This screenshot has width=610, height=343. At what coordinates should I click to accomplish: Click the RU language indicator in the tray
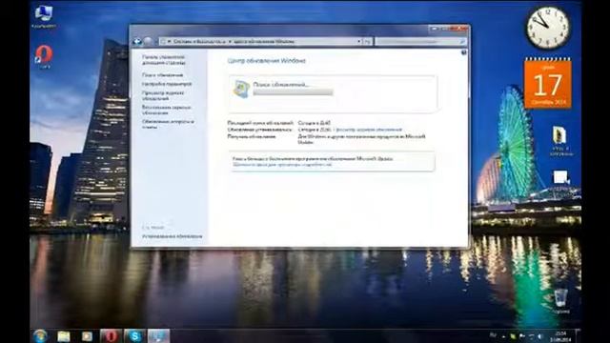493,335
